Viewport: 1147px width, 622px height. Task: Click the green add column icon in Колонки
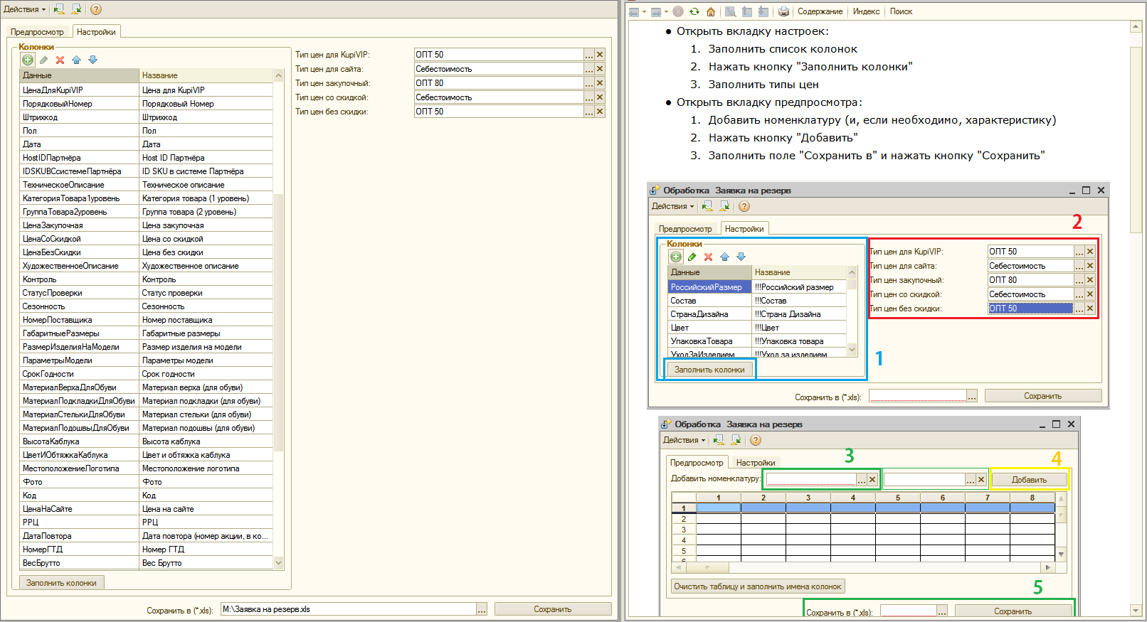[x=28, y=60]
